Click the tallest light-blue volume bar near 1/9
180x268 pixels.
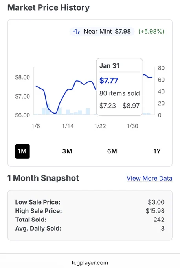coord(48,109)
